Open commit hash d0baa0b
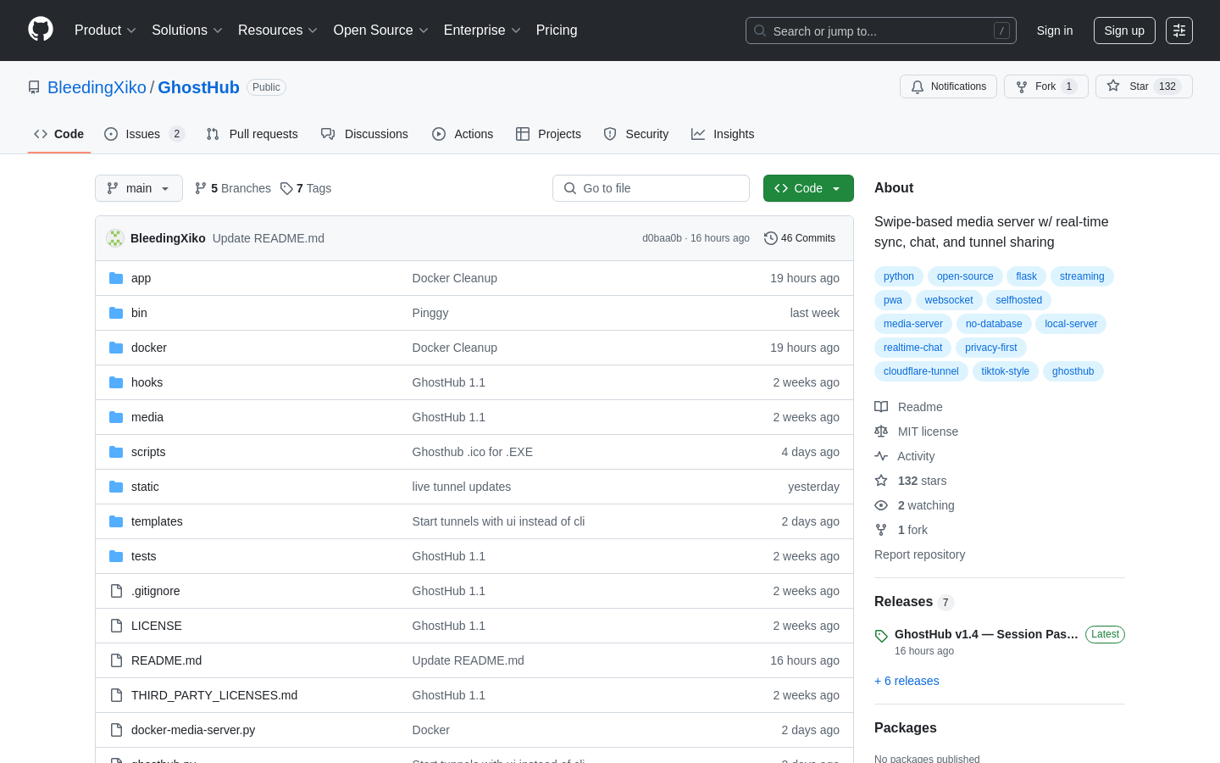The image size is (1220, 763). (662, 238)
